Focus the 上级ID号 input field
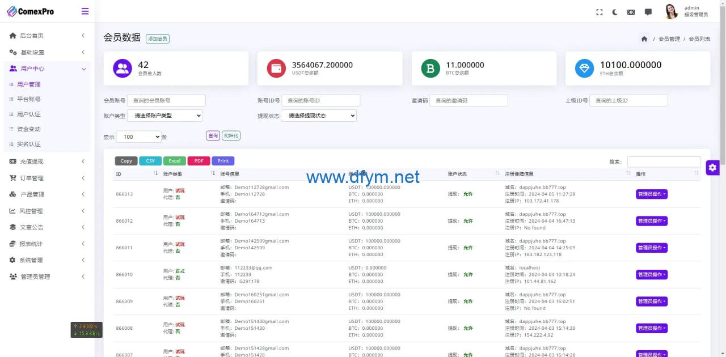This screenshot has height=357, width=726. click(x=628, y=100)
